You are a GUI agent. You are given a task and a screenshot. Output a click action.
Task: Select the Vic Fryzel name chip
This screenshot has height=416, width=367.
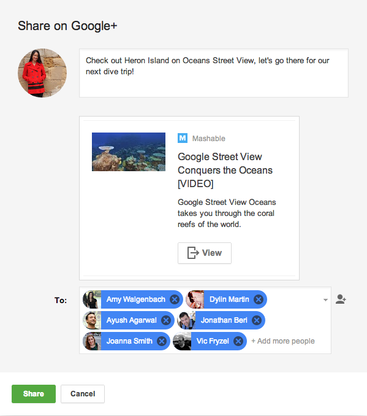point(210,341)
